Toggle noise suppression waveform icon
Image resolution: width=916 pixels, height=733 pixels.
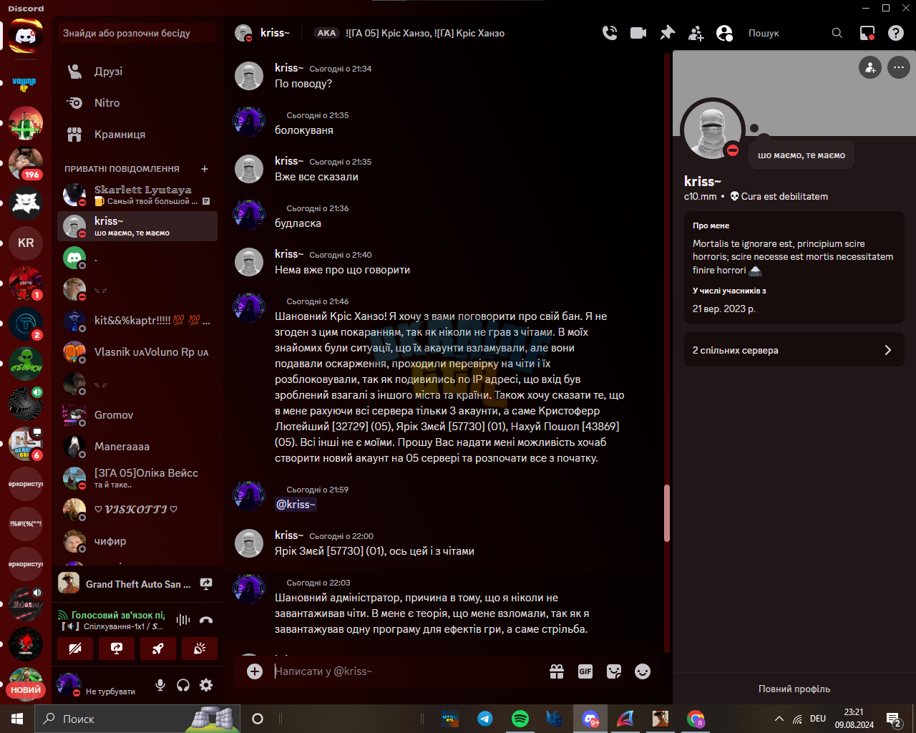183,620
